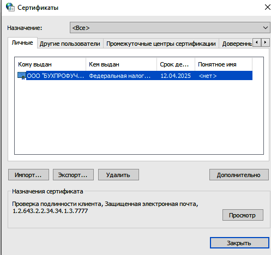Click the Certificates globe icon in title bar

coord(10,7)
